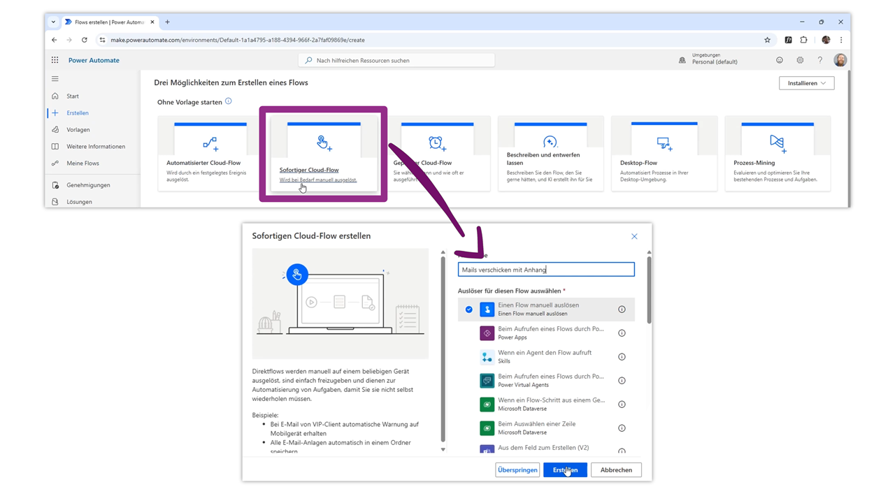Click the Skills trigger icon
Viewport: 895px width, 503px height.
(487, 357)
